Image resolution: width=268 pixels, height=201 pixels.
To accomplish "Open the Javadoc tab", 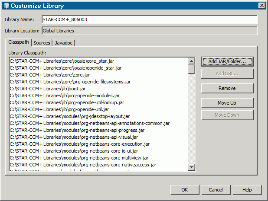I will point(64,43).
